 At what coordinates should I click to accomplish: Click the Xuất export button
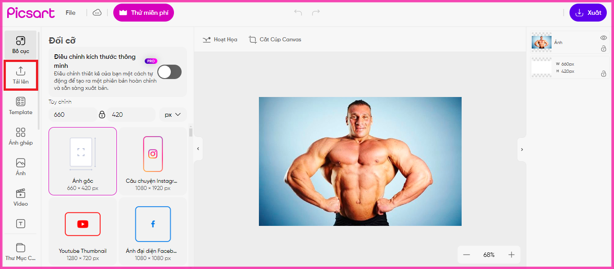[588, 13]
